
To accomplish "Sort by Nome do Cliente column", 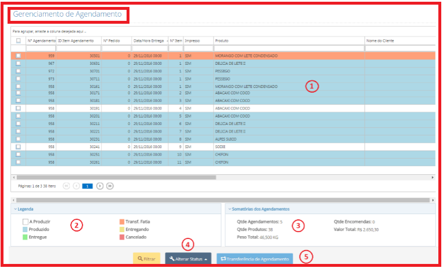I will [380, 41].
